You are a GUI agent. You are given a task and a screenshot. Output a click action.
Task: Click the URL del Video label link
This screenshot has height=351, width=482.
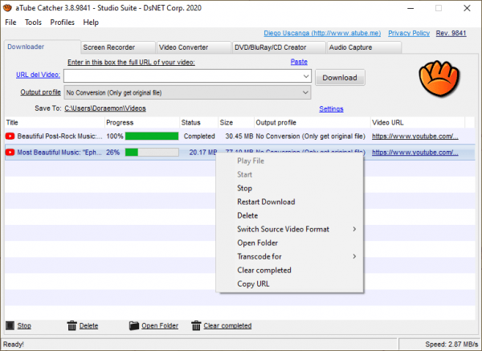point(38,75)
